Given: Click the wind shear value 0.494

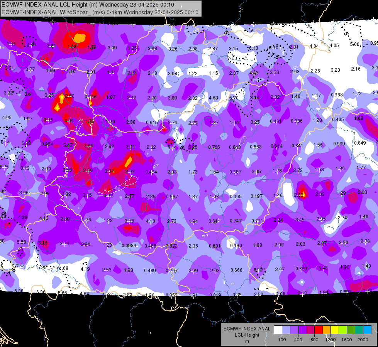Looking at the screenshot, I should tap(151, 172).
